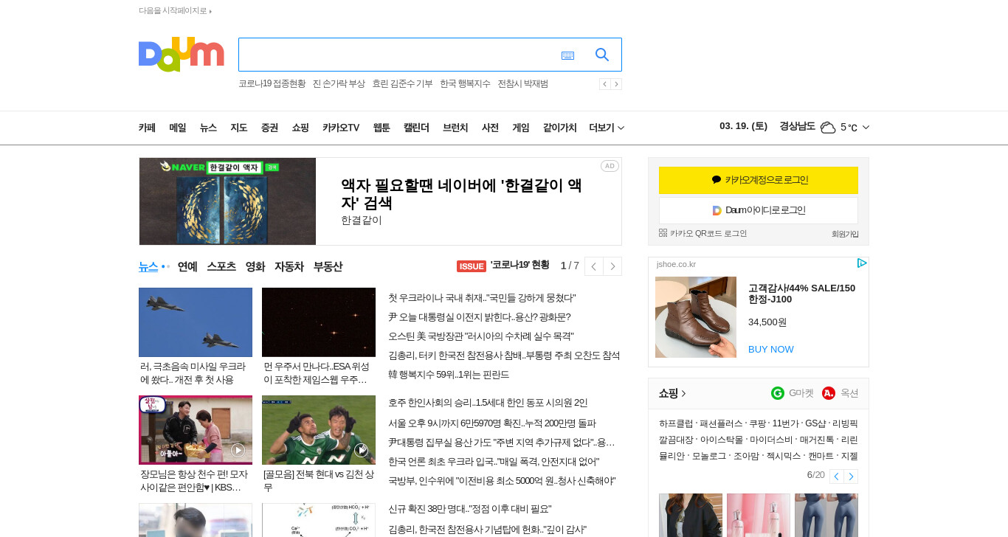Viewport: 1008px width, 537px height.
Task: Open the 브런치 menu
Action: (455, 128)
